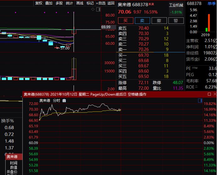The image size is (217, 175).
Task: Click the KR badge next to 688378
Action: (x=152, y=4)
